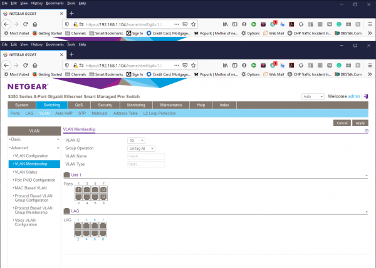Open extension with red badge, front window
The image size is (376, 268).
[273, 65]
